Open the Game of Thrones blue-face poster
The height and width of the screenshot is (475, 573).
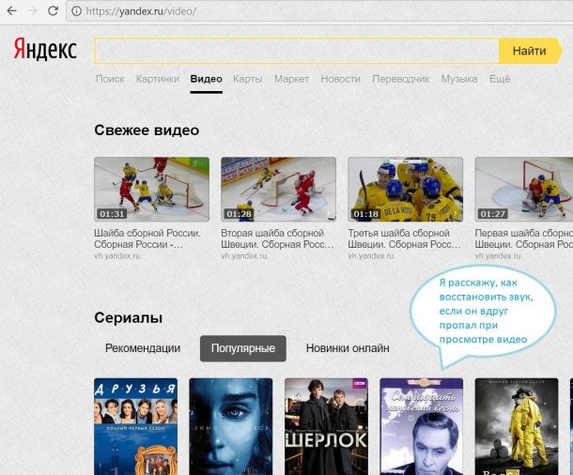coord(231,426)
